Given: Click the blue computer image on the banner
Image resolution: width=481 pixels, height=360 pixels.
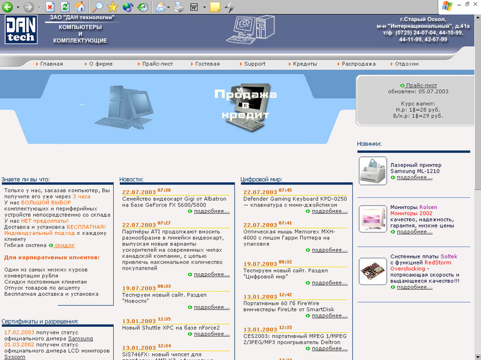Looking at the screenshot, I should [x=124, y=107].
